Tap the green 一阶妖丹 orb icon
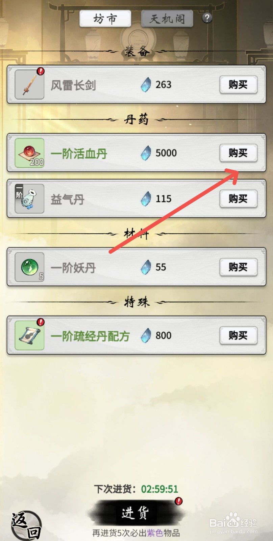Viewport: 273px width, 541px height. pos(29,267)
